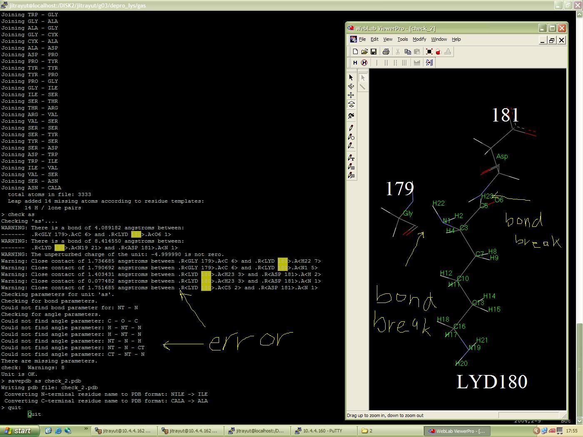
Task: Click the Save (floppy disk) icon
Action: pyautogui.click(x=374, y=52)
